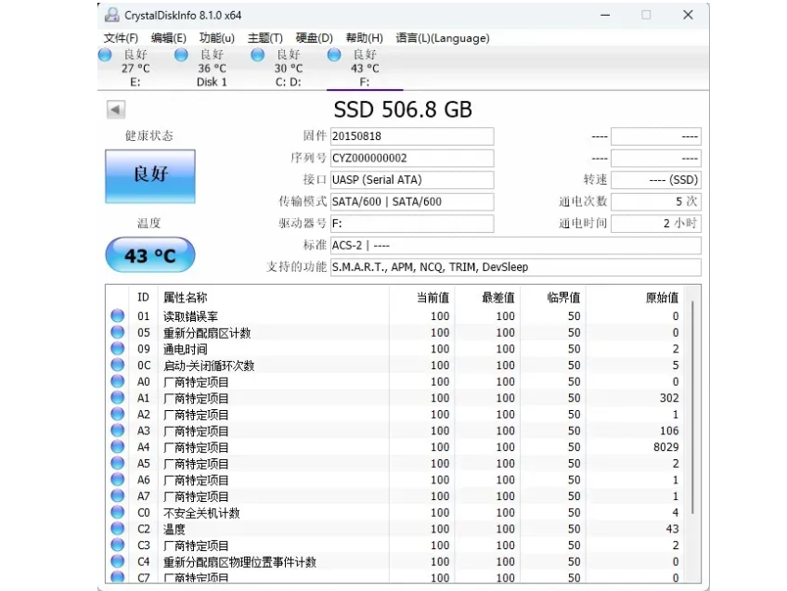Click the interface field UASP (Serial ATA)

pos(412,180)
